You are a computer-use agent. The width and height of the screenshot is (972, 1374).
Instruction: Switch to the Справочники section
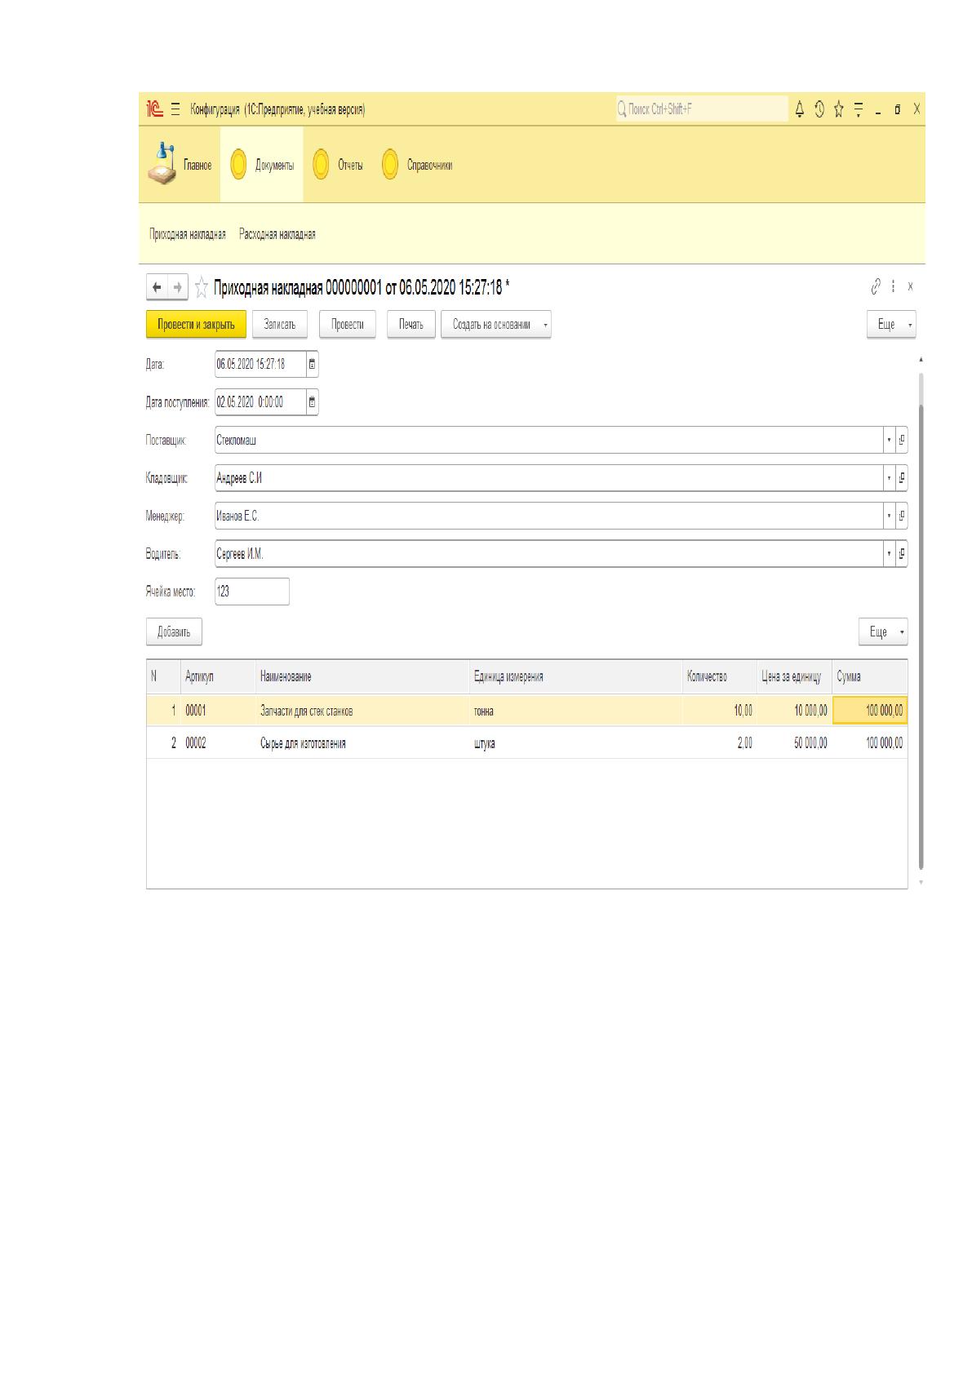tap(417, 165)
